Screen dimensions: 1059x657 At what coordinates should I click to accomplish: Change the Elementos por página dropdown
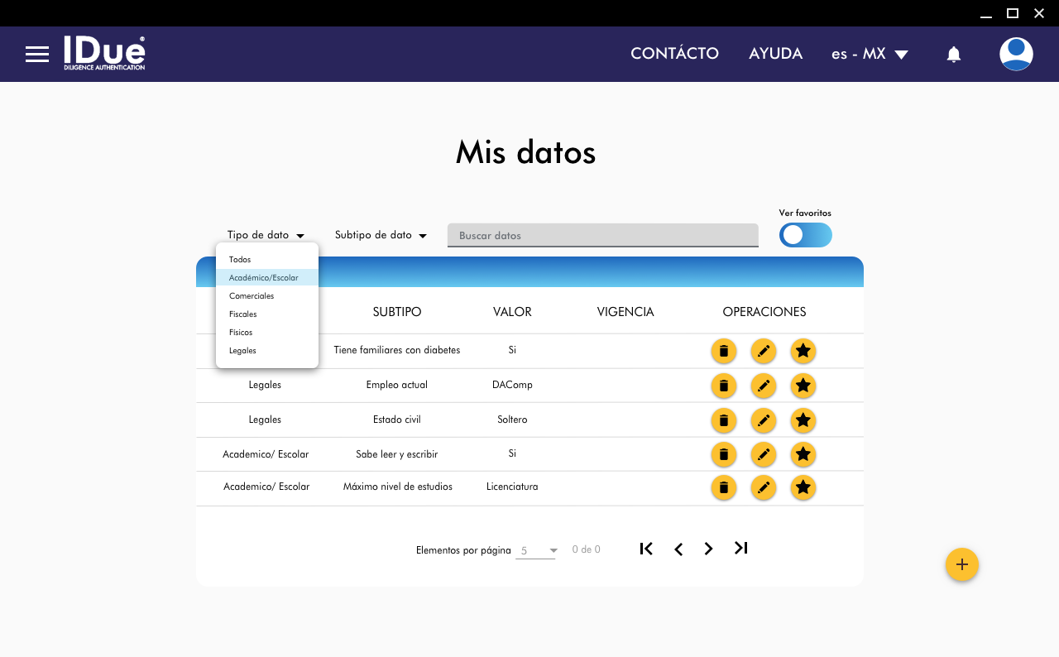click(x=537, y=550)
